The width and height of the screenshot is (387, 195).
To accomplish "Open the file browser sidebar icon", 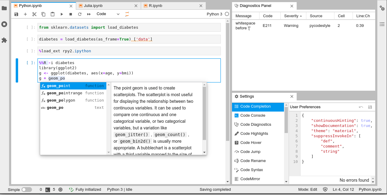I will click(4, 8).
